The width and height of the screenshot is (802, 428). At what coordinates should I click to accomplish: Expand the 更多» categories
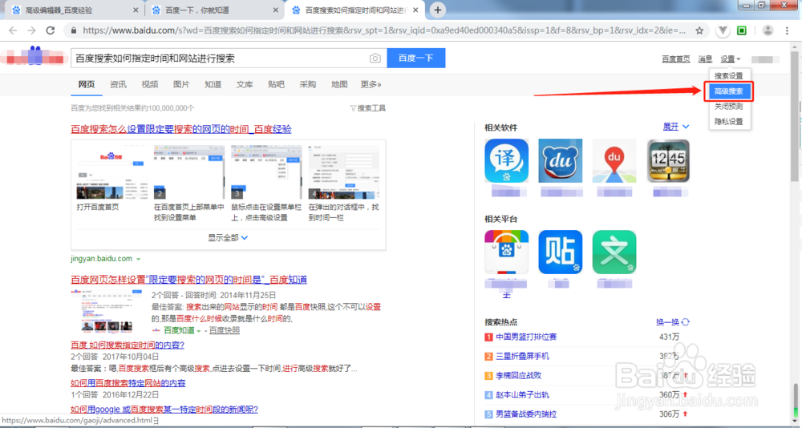coord(371,84)
